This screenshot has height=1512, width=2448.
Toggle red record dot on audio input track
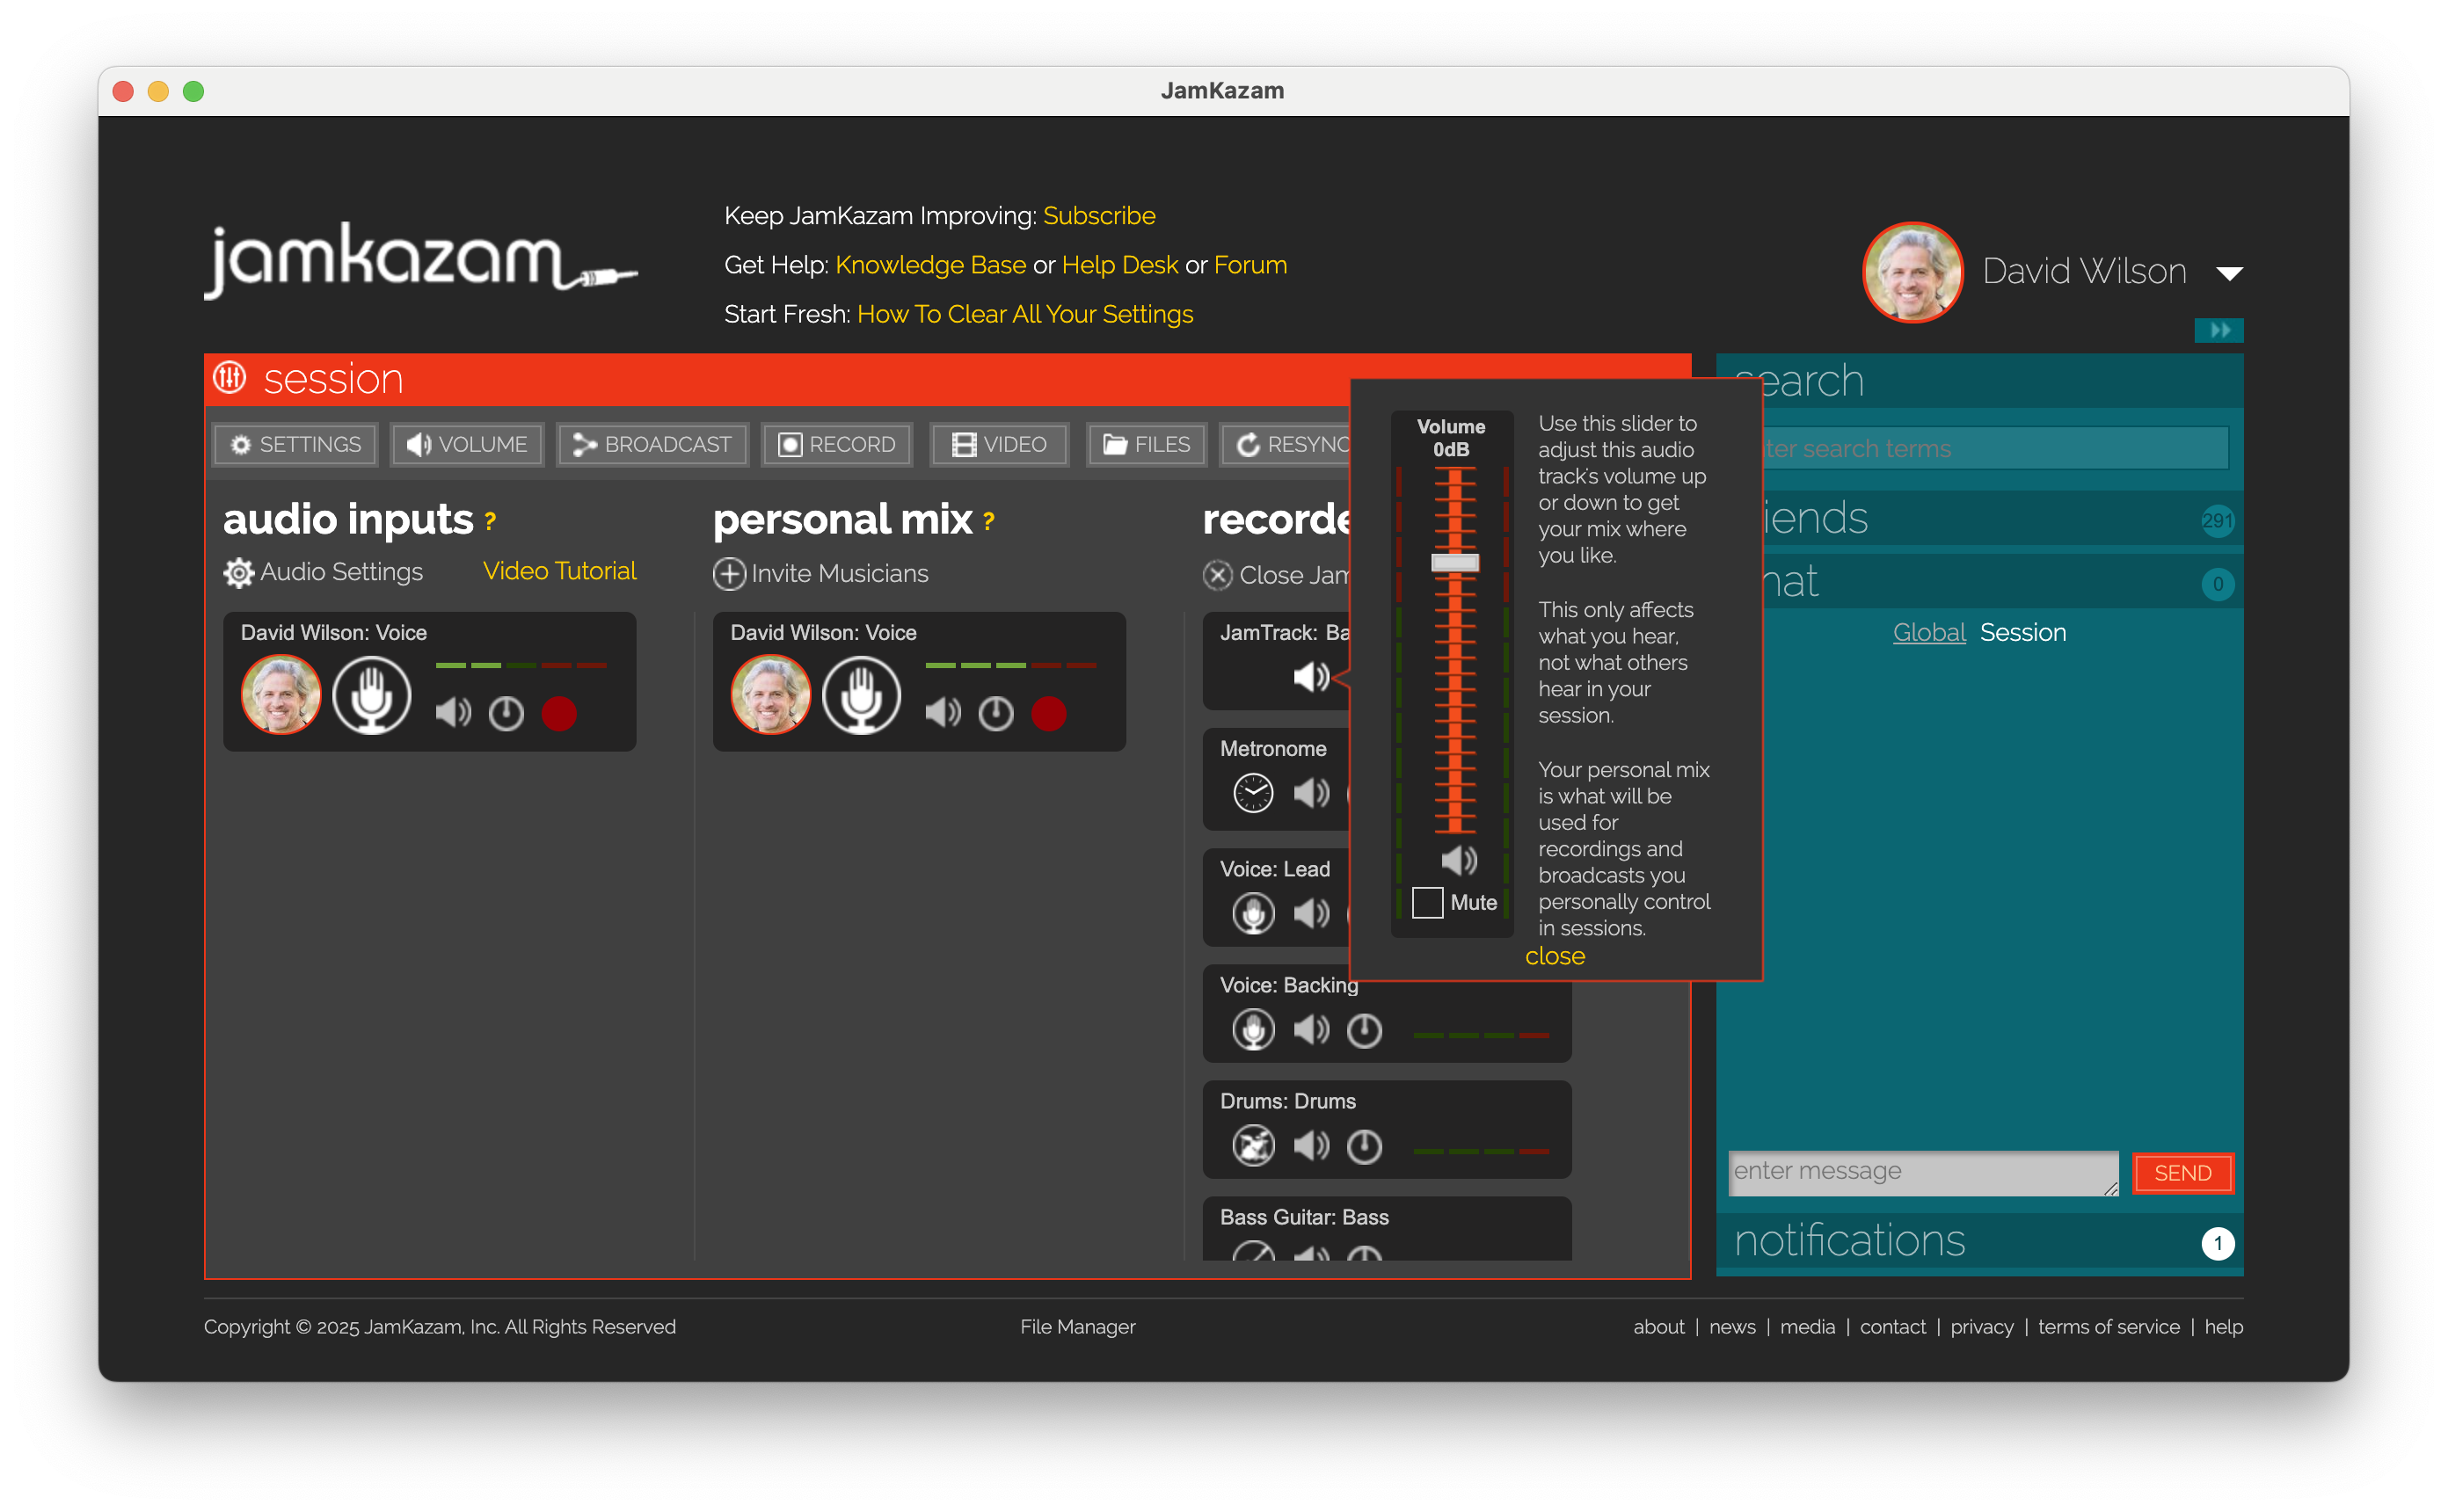click(559, 714)
